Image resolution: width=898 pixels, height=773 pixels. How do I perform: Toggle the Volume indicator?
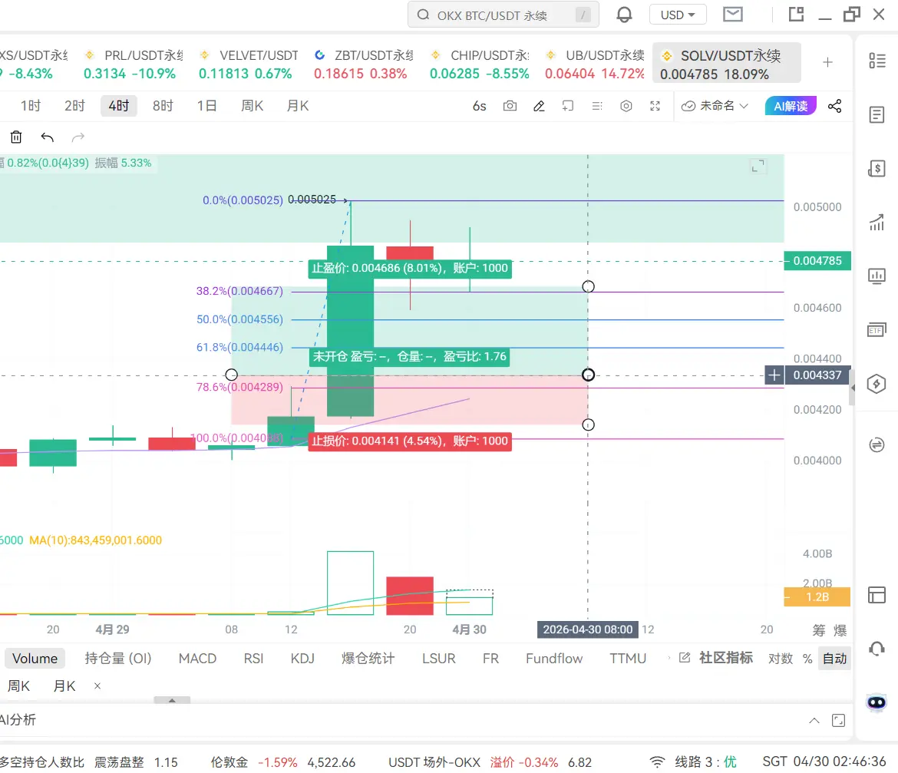(x=35, y=659)
